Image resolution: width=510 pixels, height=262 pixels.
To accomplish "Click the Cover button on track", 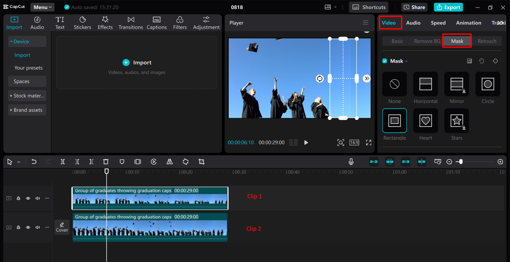I will point(62,227).
